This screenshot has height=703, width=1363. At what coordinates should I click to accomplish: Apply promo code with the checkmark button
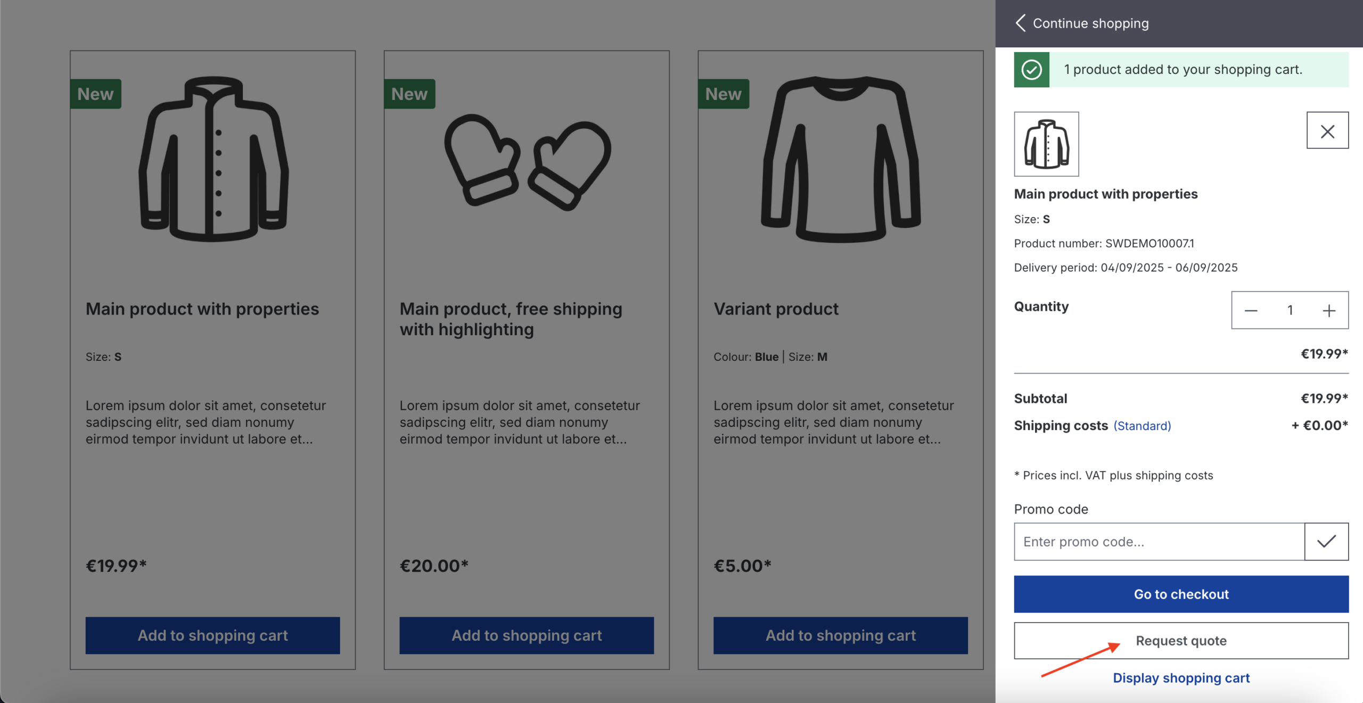pos(1326,542)
